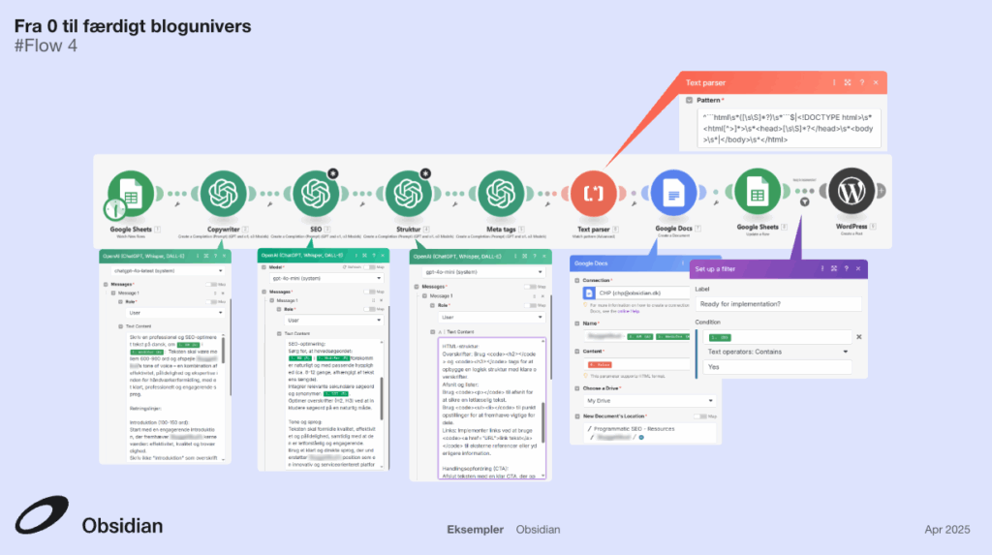The width and height of the screenshot is (992, 555).
Task: Open the chatgpt-4o-latest model dropdown
Action: coord(168,271)
